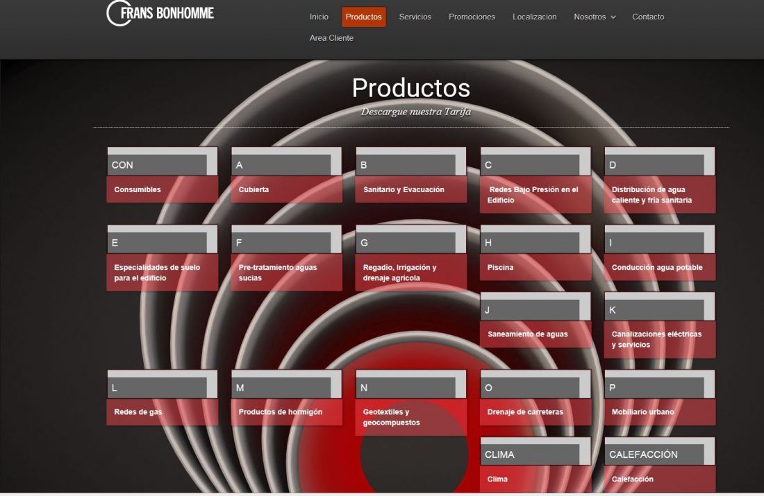This screenshot has height=496, width=764.
Task: Select Geotextiles y geocompuestos category
Action: [411, 417]
